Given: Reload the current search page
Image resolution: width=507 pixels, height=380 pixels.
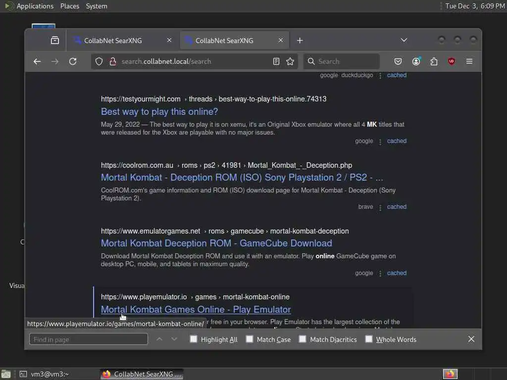Looking at the screenshot, I should [x=73, y=61].
